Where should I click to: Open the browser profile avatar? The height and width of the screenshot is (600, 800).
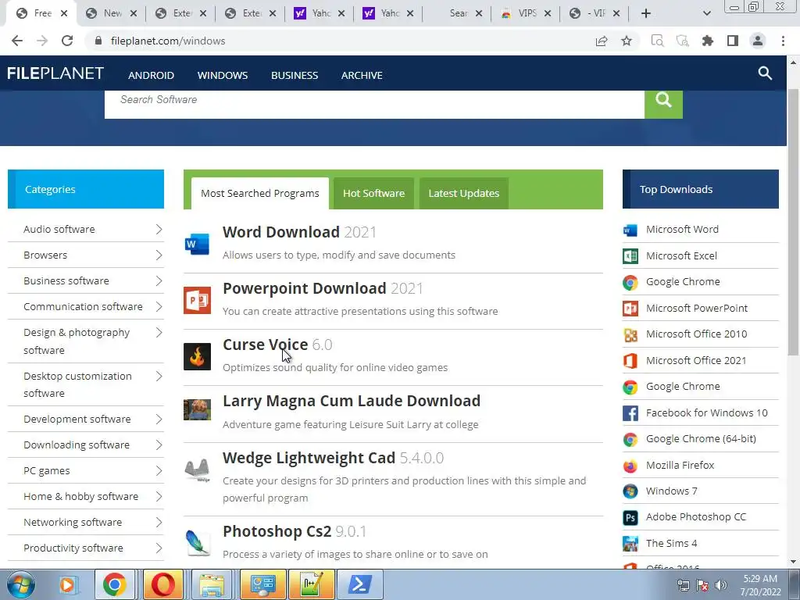point(758,41)
